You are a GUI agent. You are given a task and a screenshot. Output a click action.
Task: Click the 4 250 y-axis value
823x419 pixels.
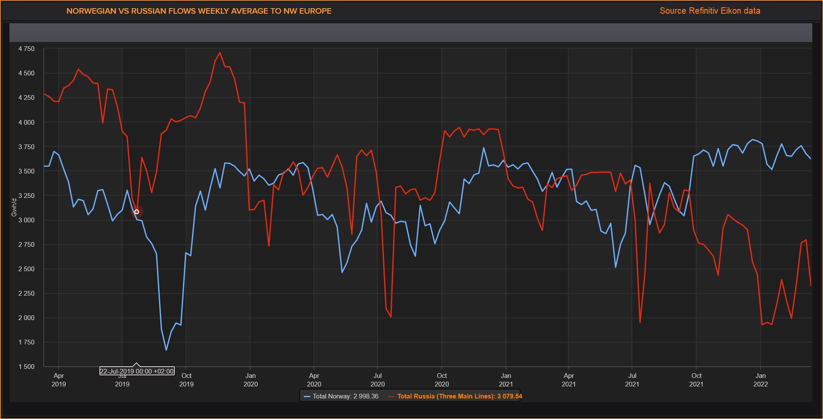tap(26, 98)
